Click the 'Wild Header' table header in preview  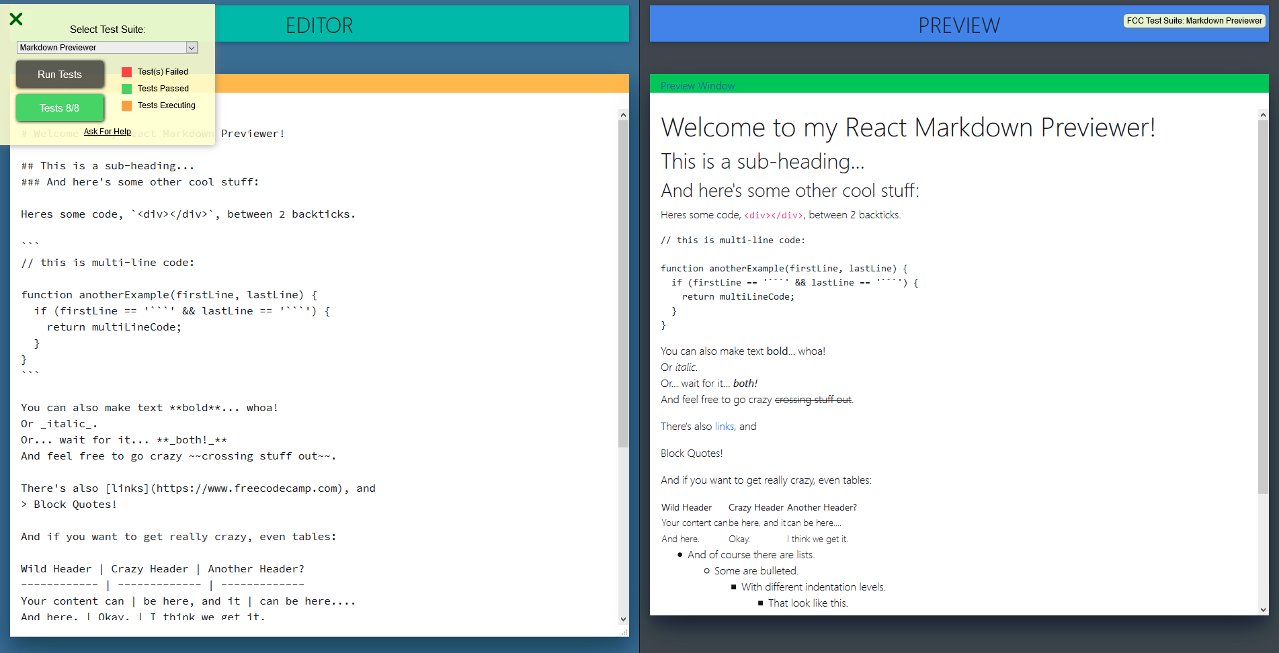pos(686,508)
